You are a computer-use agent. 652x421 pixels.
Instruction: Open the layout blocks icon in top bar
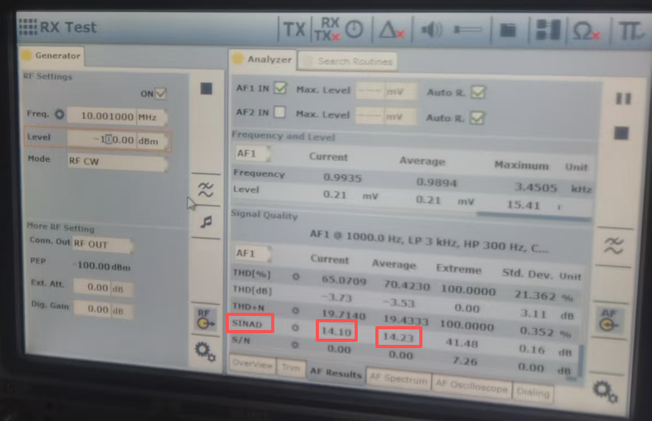(x=548, y=30)
